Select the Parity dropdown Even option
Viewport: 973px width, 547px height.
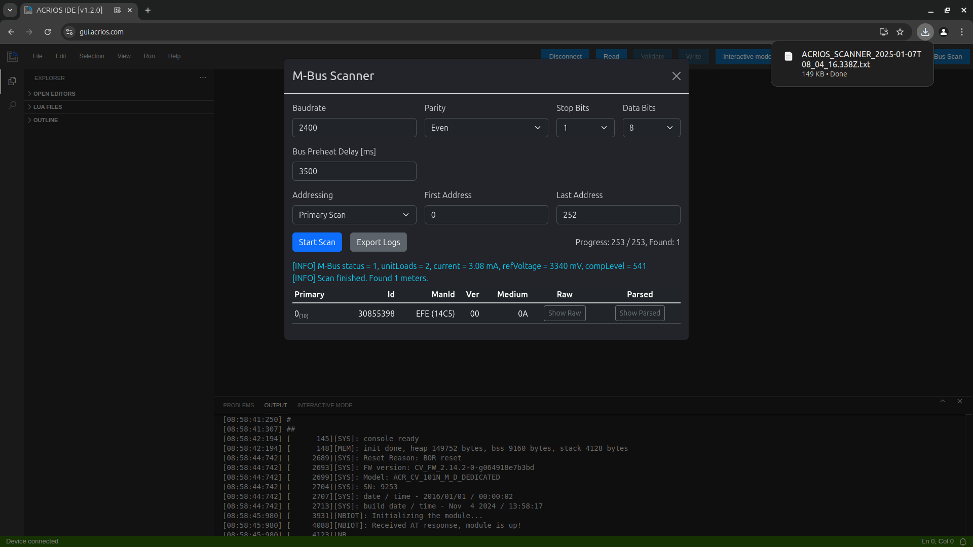pos(486,128)
